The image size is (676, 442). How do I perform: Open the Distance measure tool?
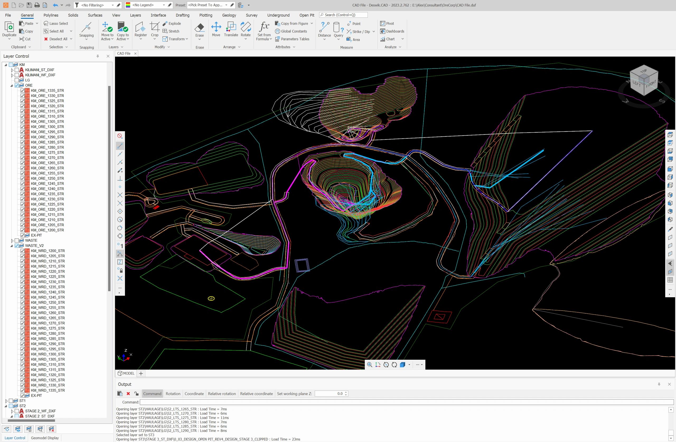coord(324,28)
